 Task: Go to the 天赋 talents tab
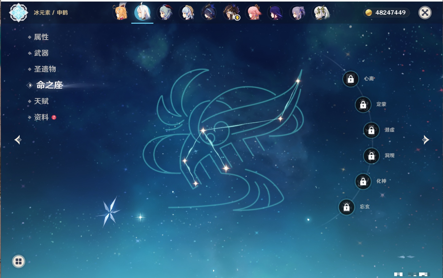pyautogui.click(x=41, y=101)
